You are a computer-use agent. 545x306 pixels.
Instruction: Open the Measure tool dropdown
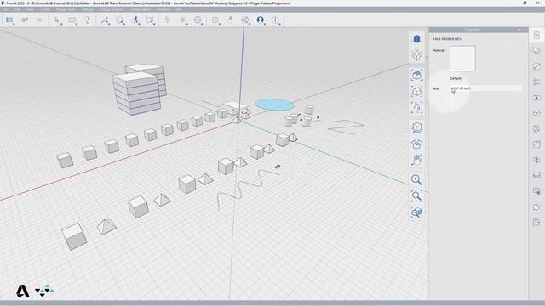[x=72, y=20]
